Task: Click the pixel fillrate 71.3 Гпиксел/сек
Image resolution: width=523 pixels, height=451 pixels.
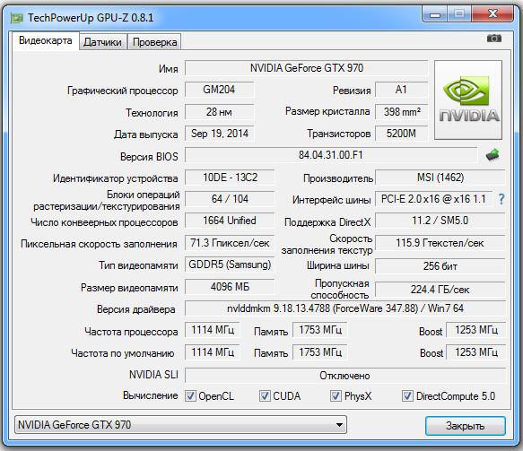Action: click(230, 243)
